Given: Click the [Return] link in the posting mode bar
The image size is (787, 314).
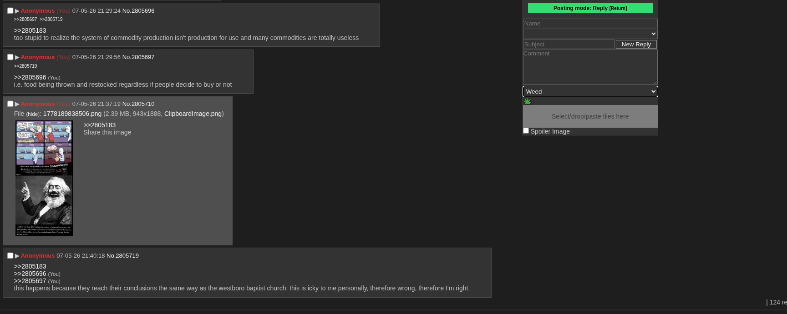Looking at the screenshot, I should pos(618,8).
